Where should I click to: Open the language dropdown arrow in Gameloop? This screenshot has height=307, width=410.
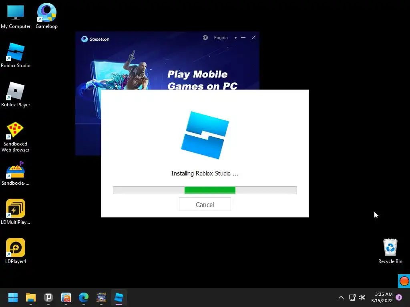(235, 38)
